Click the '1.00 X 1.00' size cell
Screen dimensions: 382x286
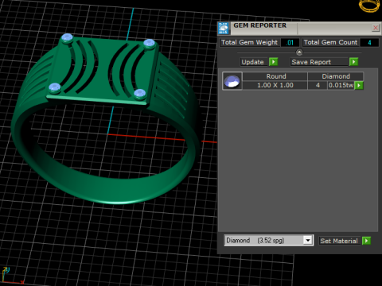[x=275, y=85]
